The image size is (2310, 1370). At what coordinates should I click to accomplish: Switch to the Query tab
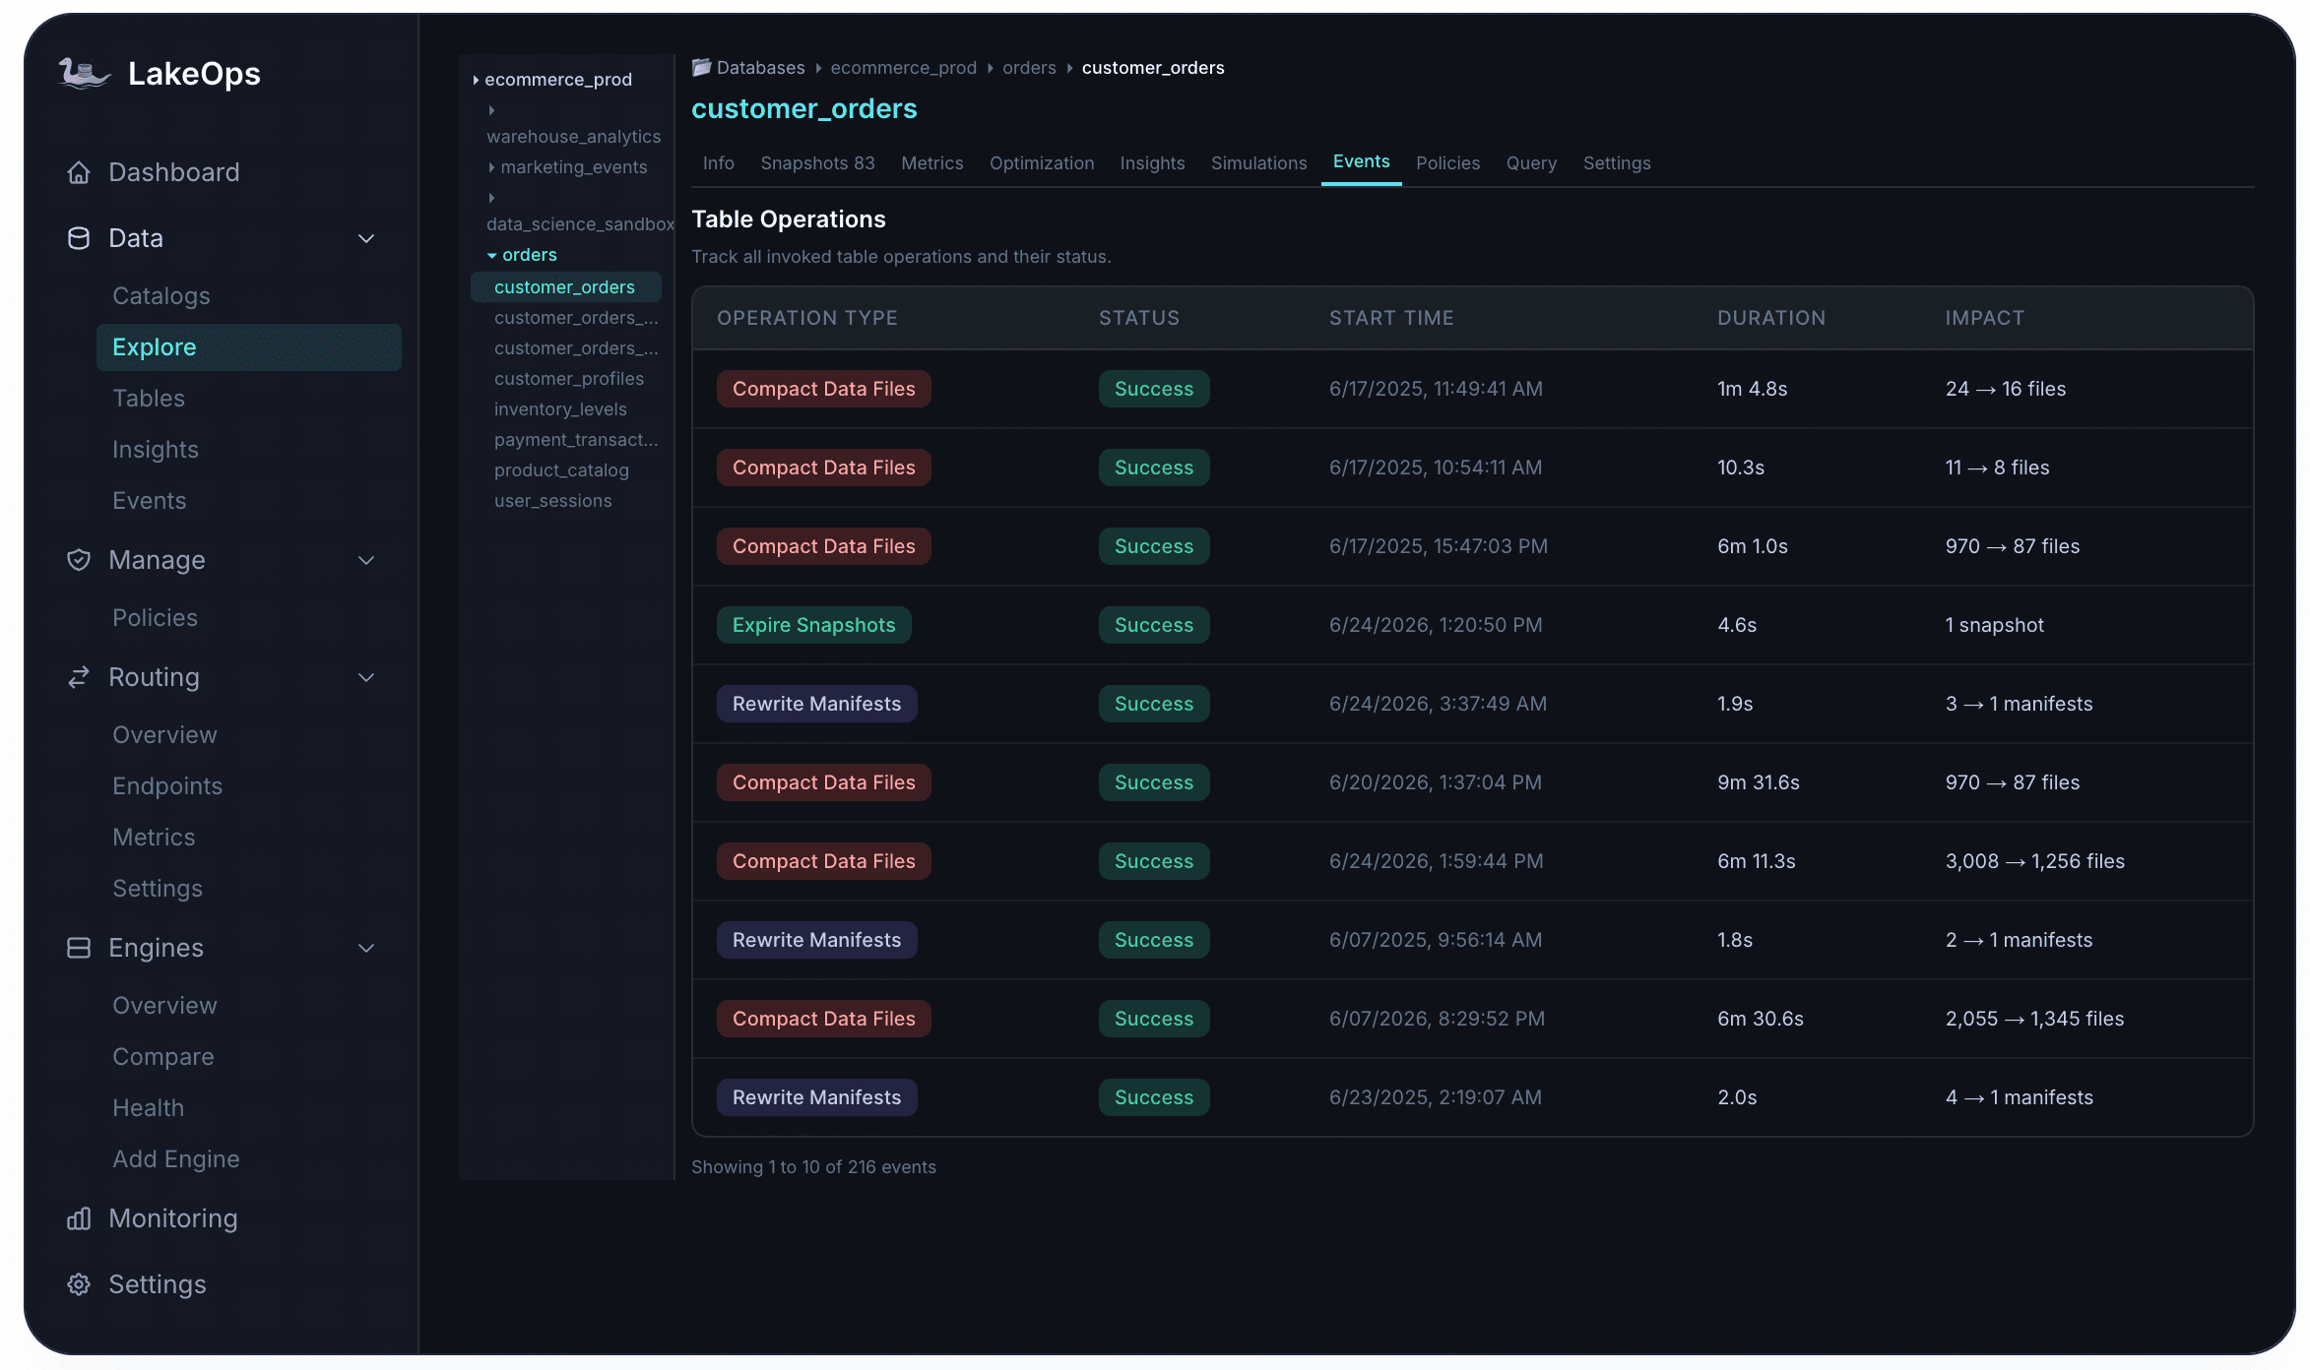[x=1531, y=163]
